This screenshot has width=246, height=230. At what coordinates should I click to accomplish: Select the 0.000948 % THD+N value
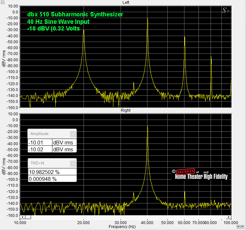[52, 179]
